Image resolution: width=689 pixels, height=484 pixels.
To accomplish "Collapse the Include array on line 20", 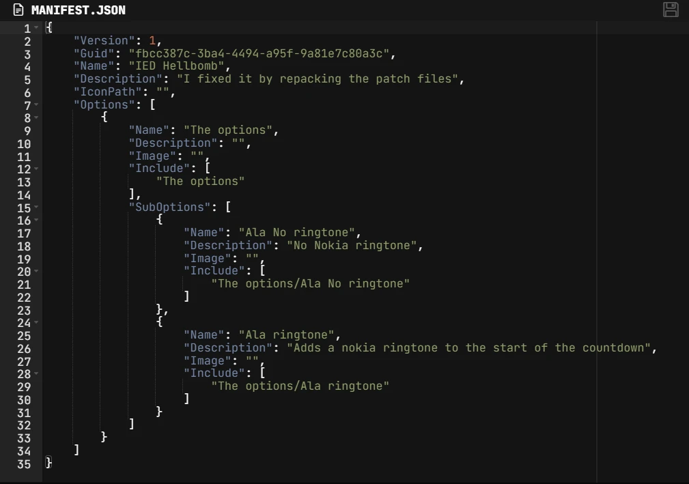I will point(36,272).
